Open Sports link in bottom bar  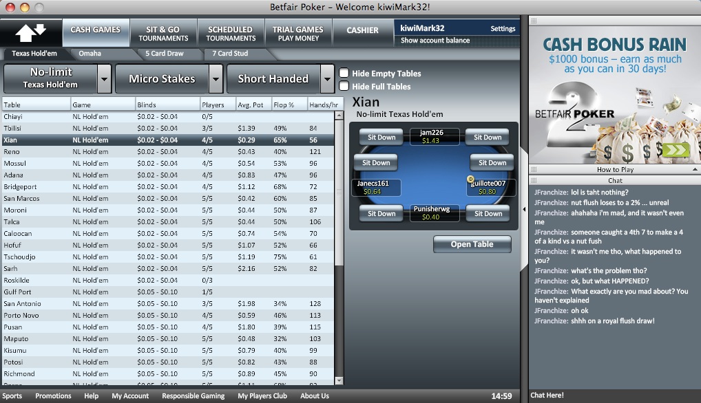click(x=12, y=396)
